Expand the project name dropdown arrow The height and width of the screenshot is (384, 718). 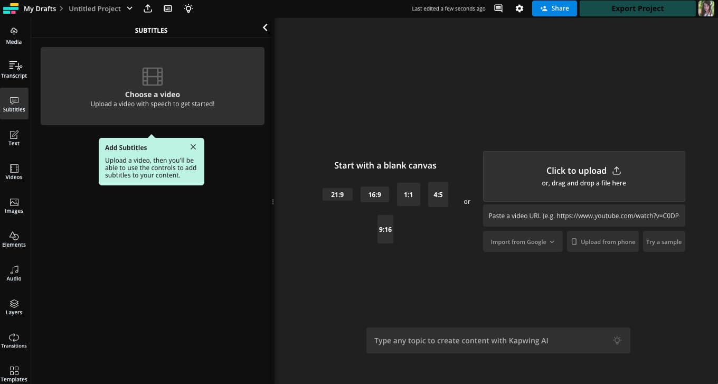[129, 8]
